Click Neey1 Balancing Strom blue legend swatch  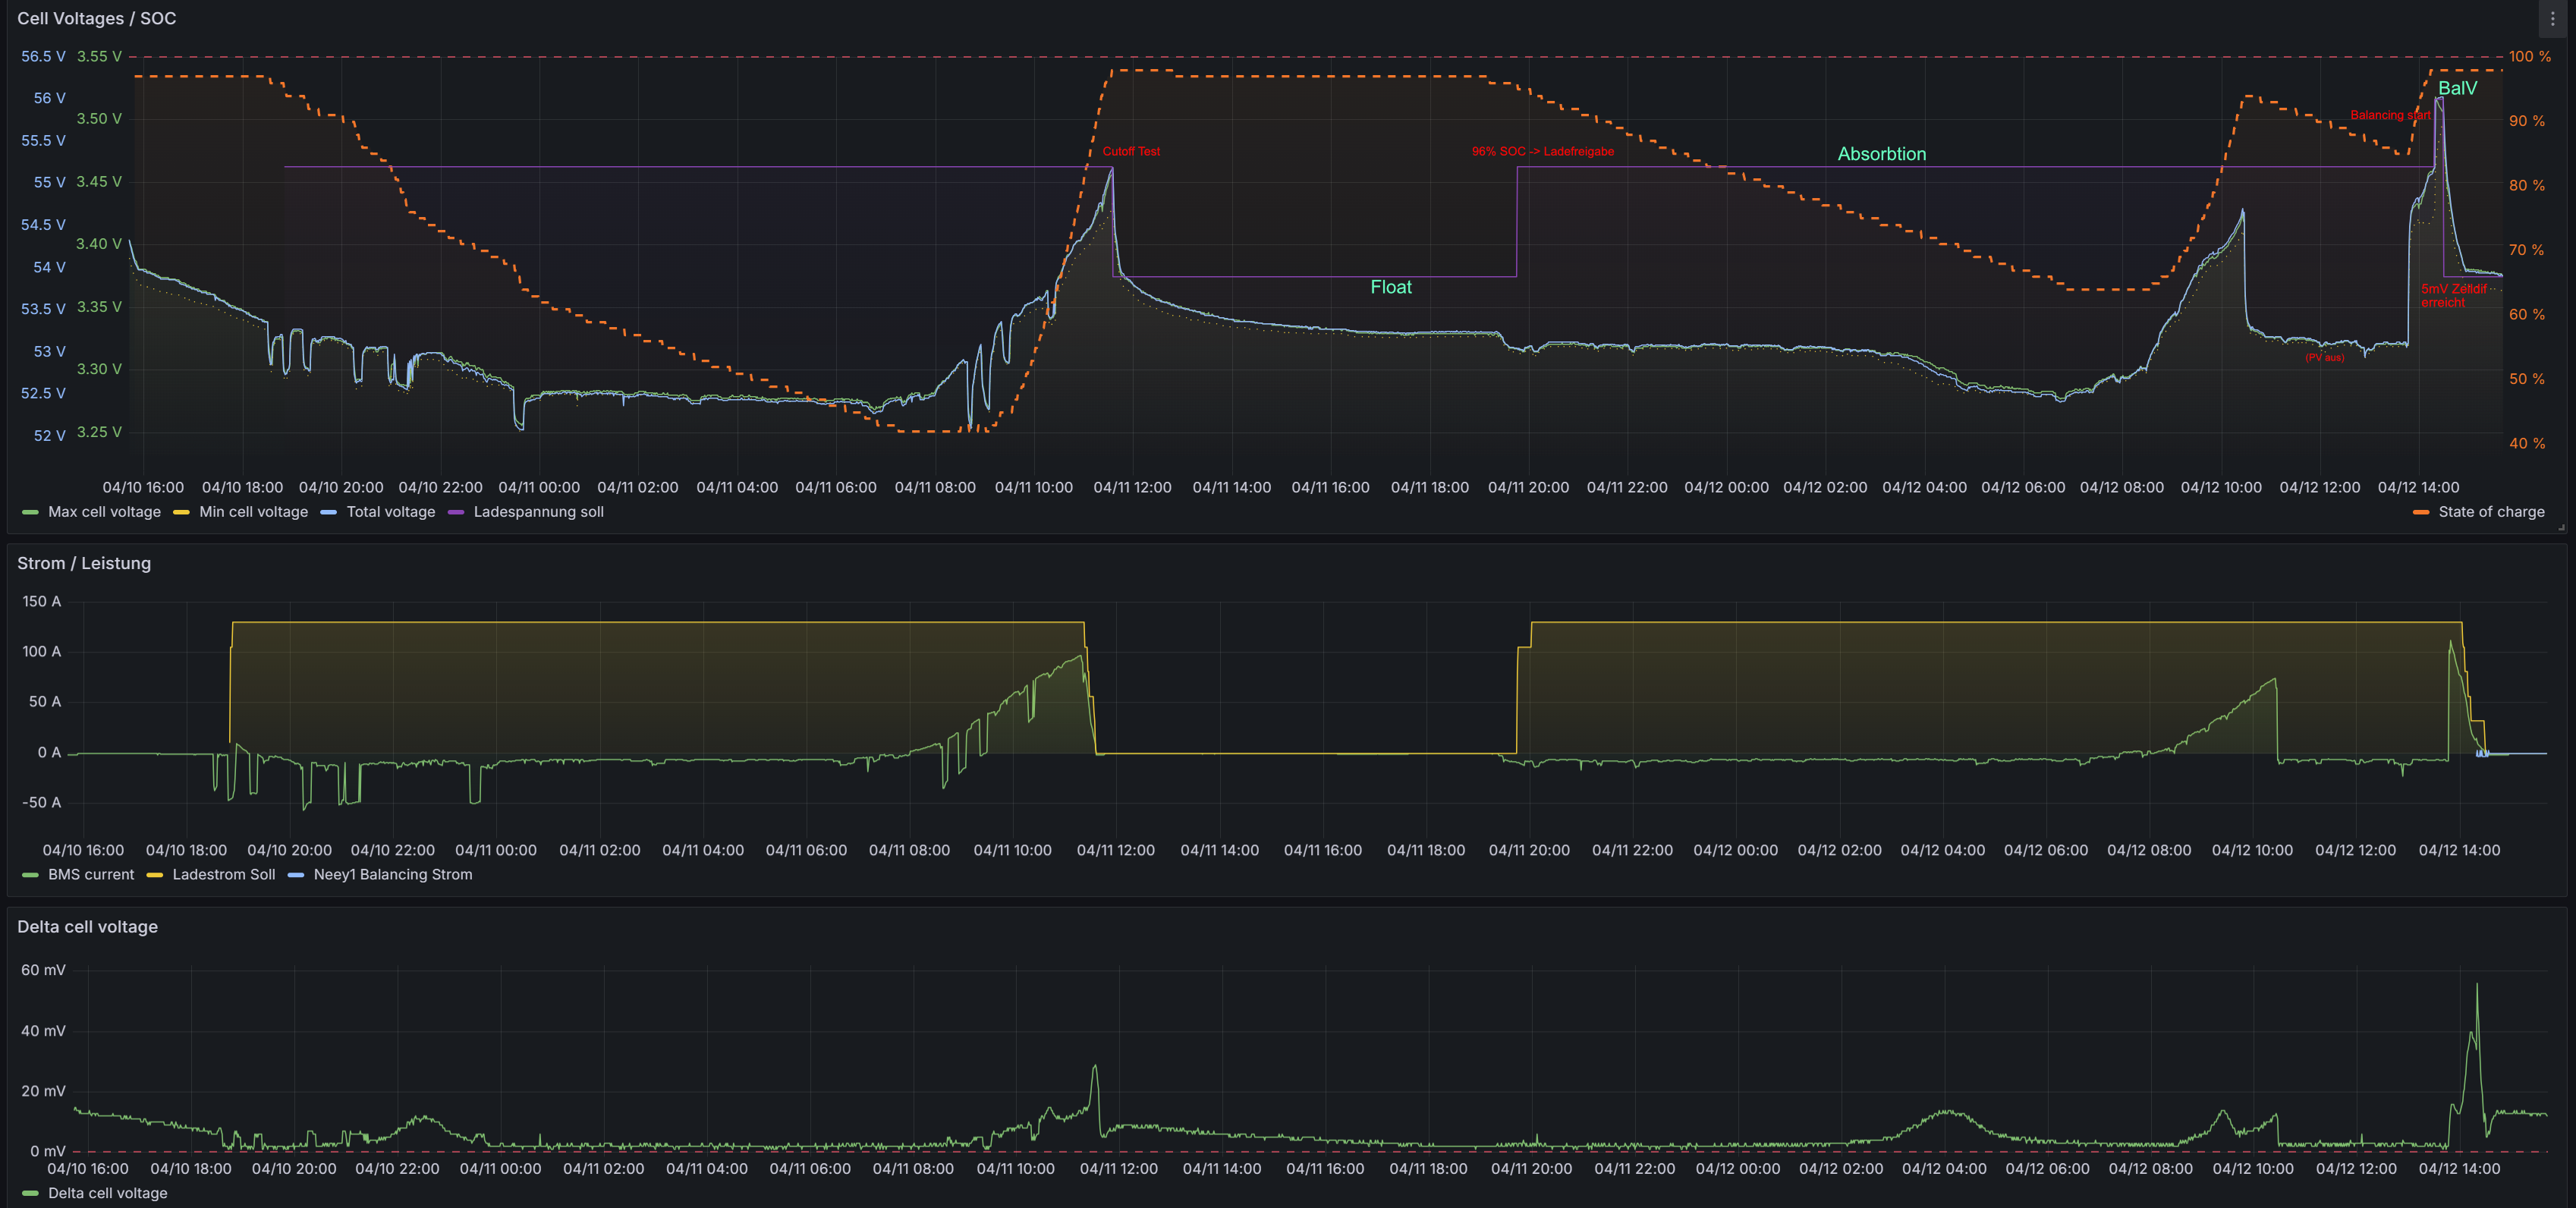tap(295, 875)
